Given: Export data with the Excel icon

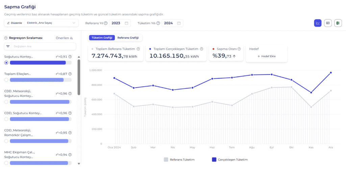Looking at the screenshot, I should pyautogui.click(x=338, y=23).
